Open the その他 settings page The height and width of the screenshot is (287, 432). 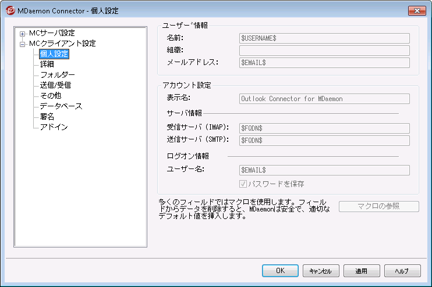(x=51, y=96)
